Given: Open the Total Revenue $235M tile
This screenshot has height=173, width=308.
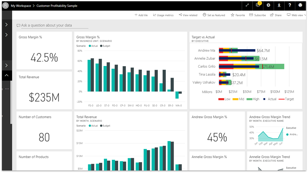Looking at the screenshot, I should (x=44, y=90).
